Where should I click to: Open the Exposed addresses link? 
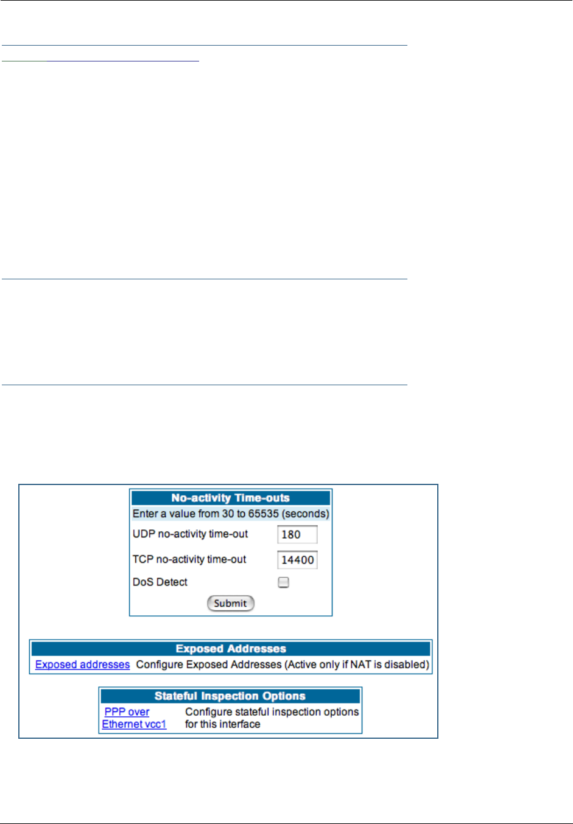82,665
